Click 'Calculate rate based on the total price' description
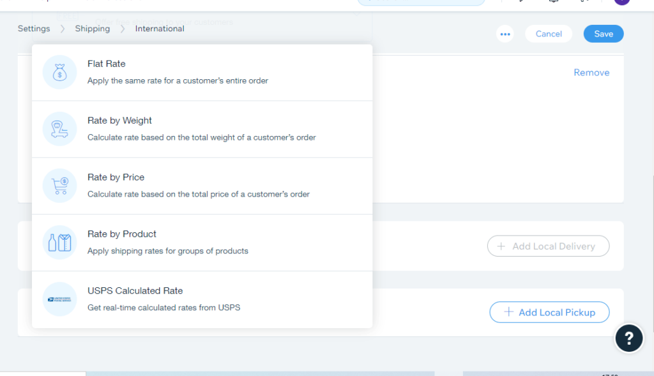Screen dimensions: 654x376 click(x=199, y=194)
